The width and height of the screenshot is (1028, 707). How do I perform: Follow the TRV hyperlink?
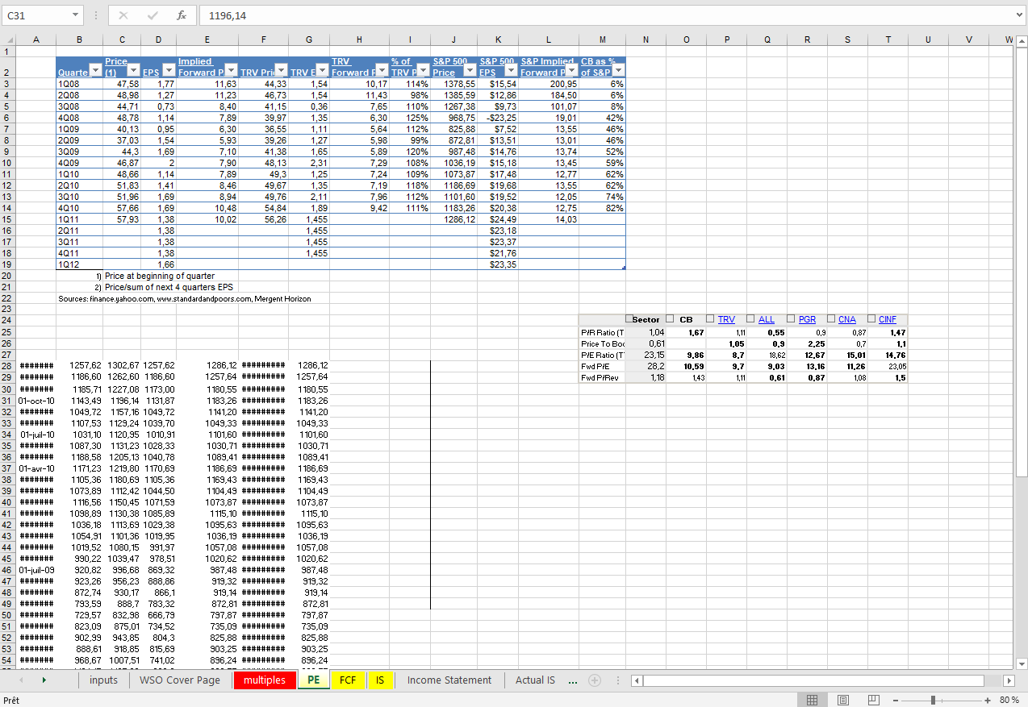[726, 320]
